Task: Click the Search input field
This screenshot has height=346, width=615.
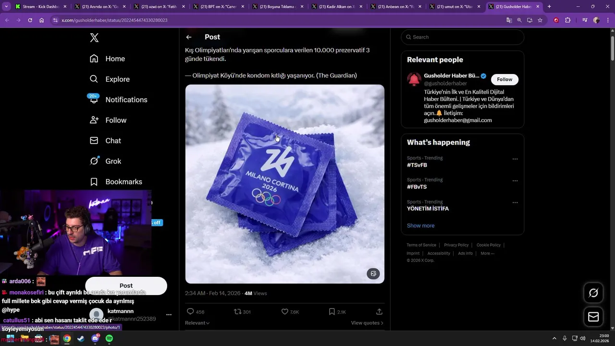Action: [x=465, y=37]
